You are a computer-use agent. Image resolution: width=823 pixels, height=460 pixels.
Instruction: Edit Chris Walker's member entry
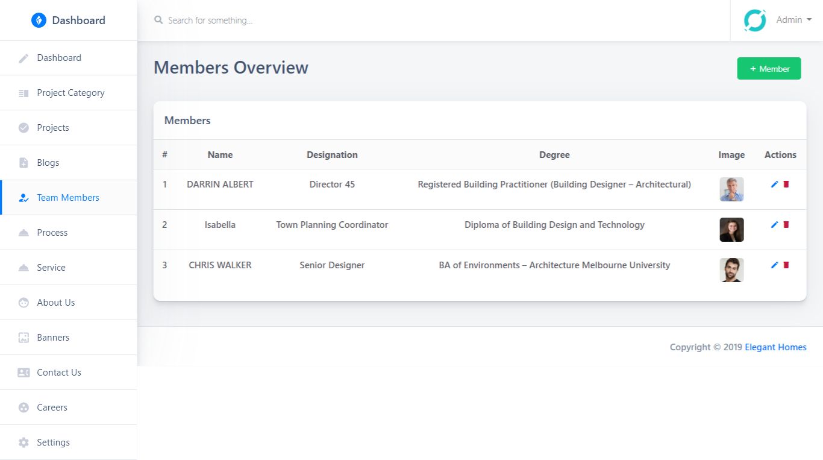point(775,265)
